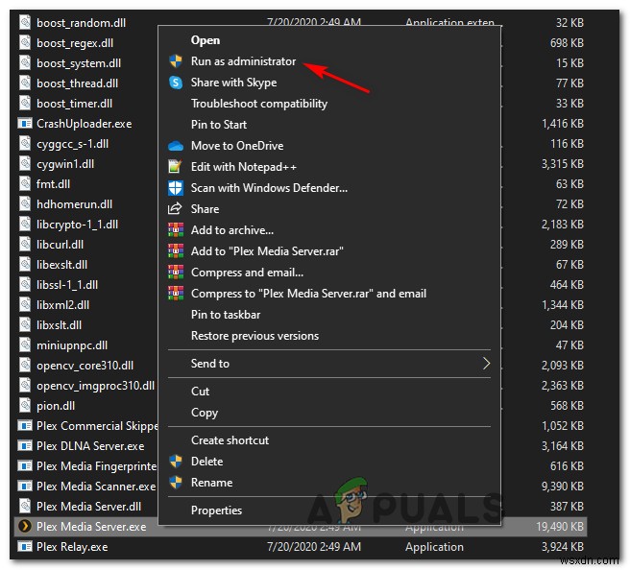This screenshot has width=630, height=570.
Task: Click the shield icon beside Run as administrator
Action: [176, 61]
